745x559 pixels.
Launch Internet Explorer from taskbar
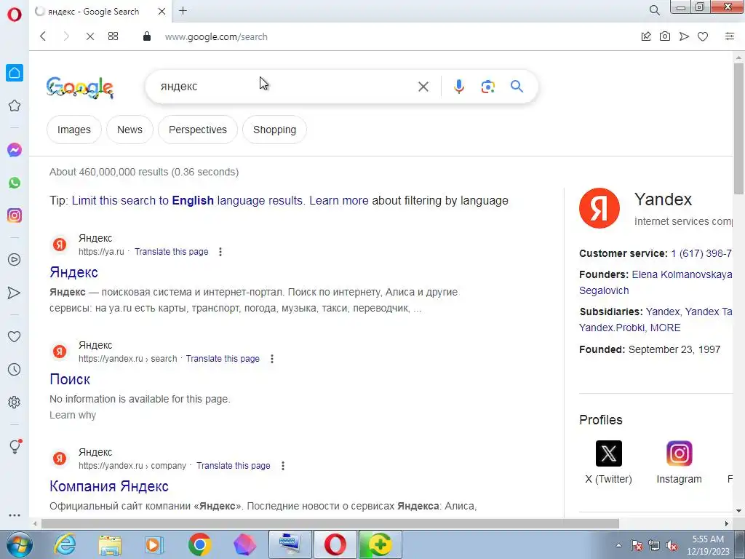click(65, 544)
